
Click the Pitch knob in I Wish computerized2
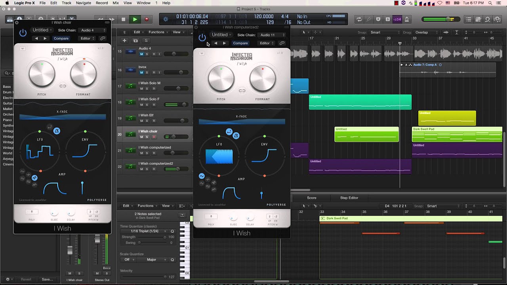[221, 79]
